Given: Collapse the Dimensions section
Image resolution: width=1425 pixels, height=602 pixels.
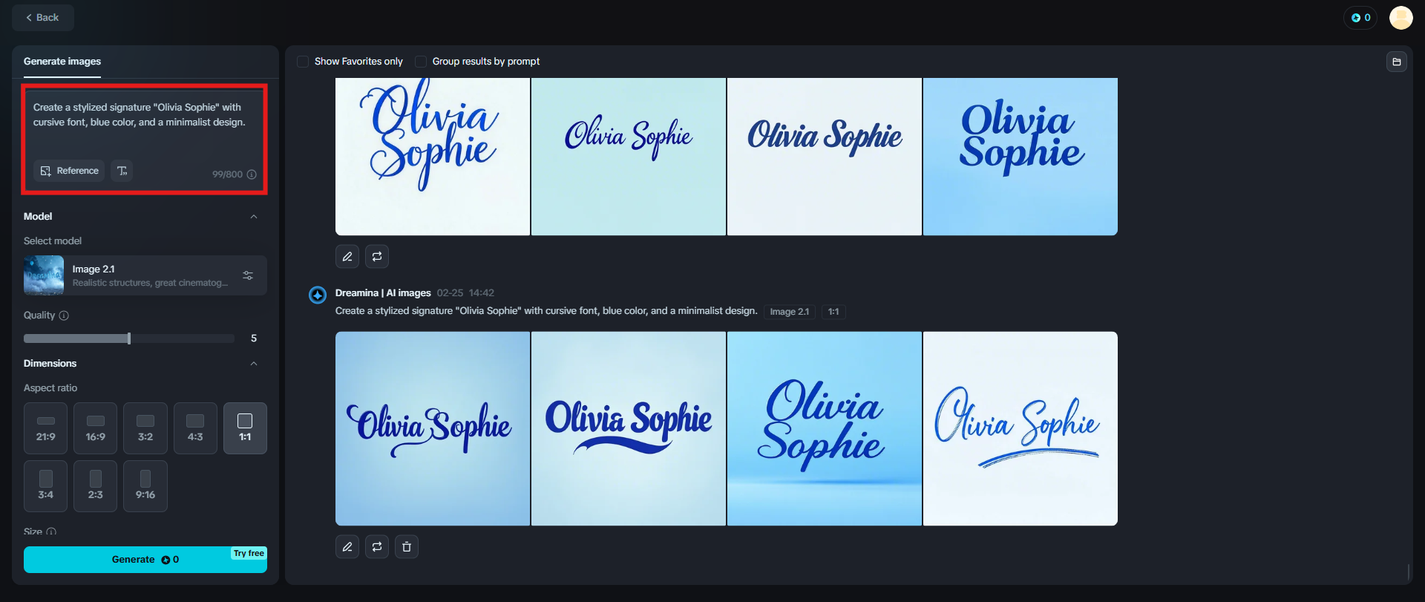Looking at the screenshot, I should coord(254,364).
